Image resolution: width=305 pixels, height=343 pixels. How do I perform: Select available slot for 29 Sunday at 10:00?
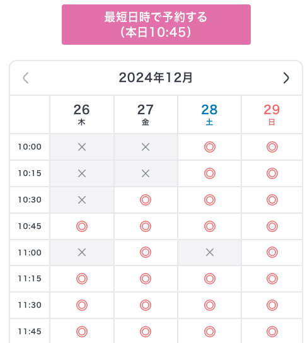(x=272, y=147)
